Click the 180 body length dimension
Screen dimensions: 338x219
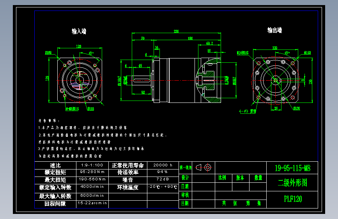190,38
